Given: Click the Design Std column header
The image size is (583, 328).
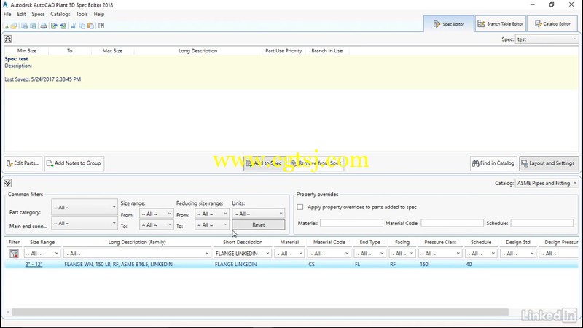Looking at the screenshot, I should coord(518,242).
